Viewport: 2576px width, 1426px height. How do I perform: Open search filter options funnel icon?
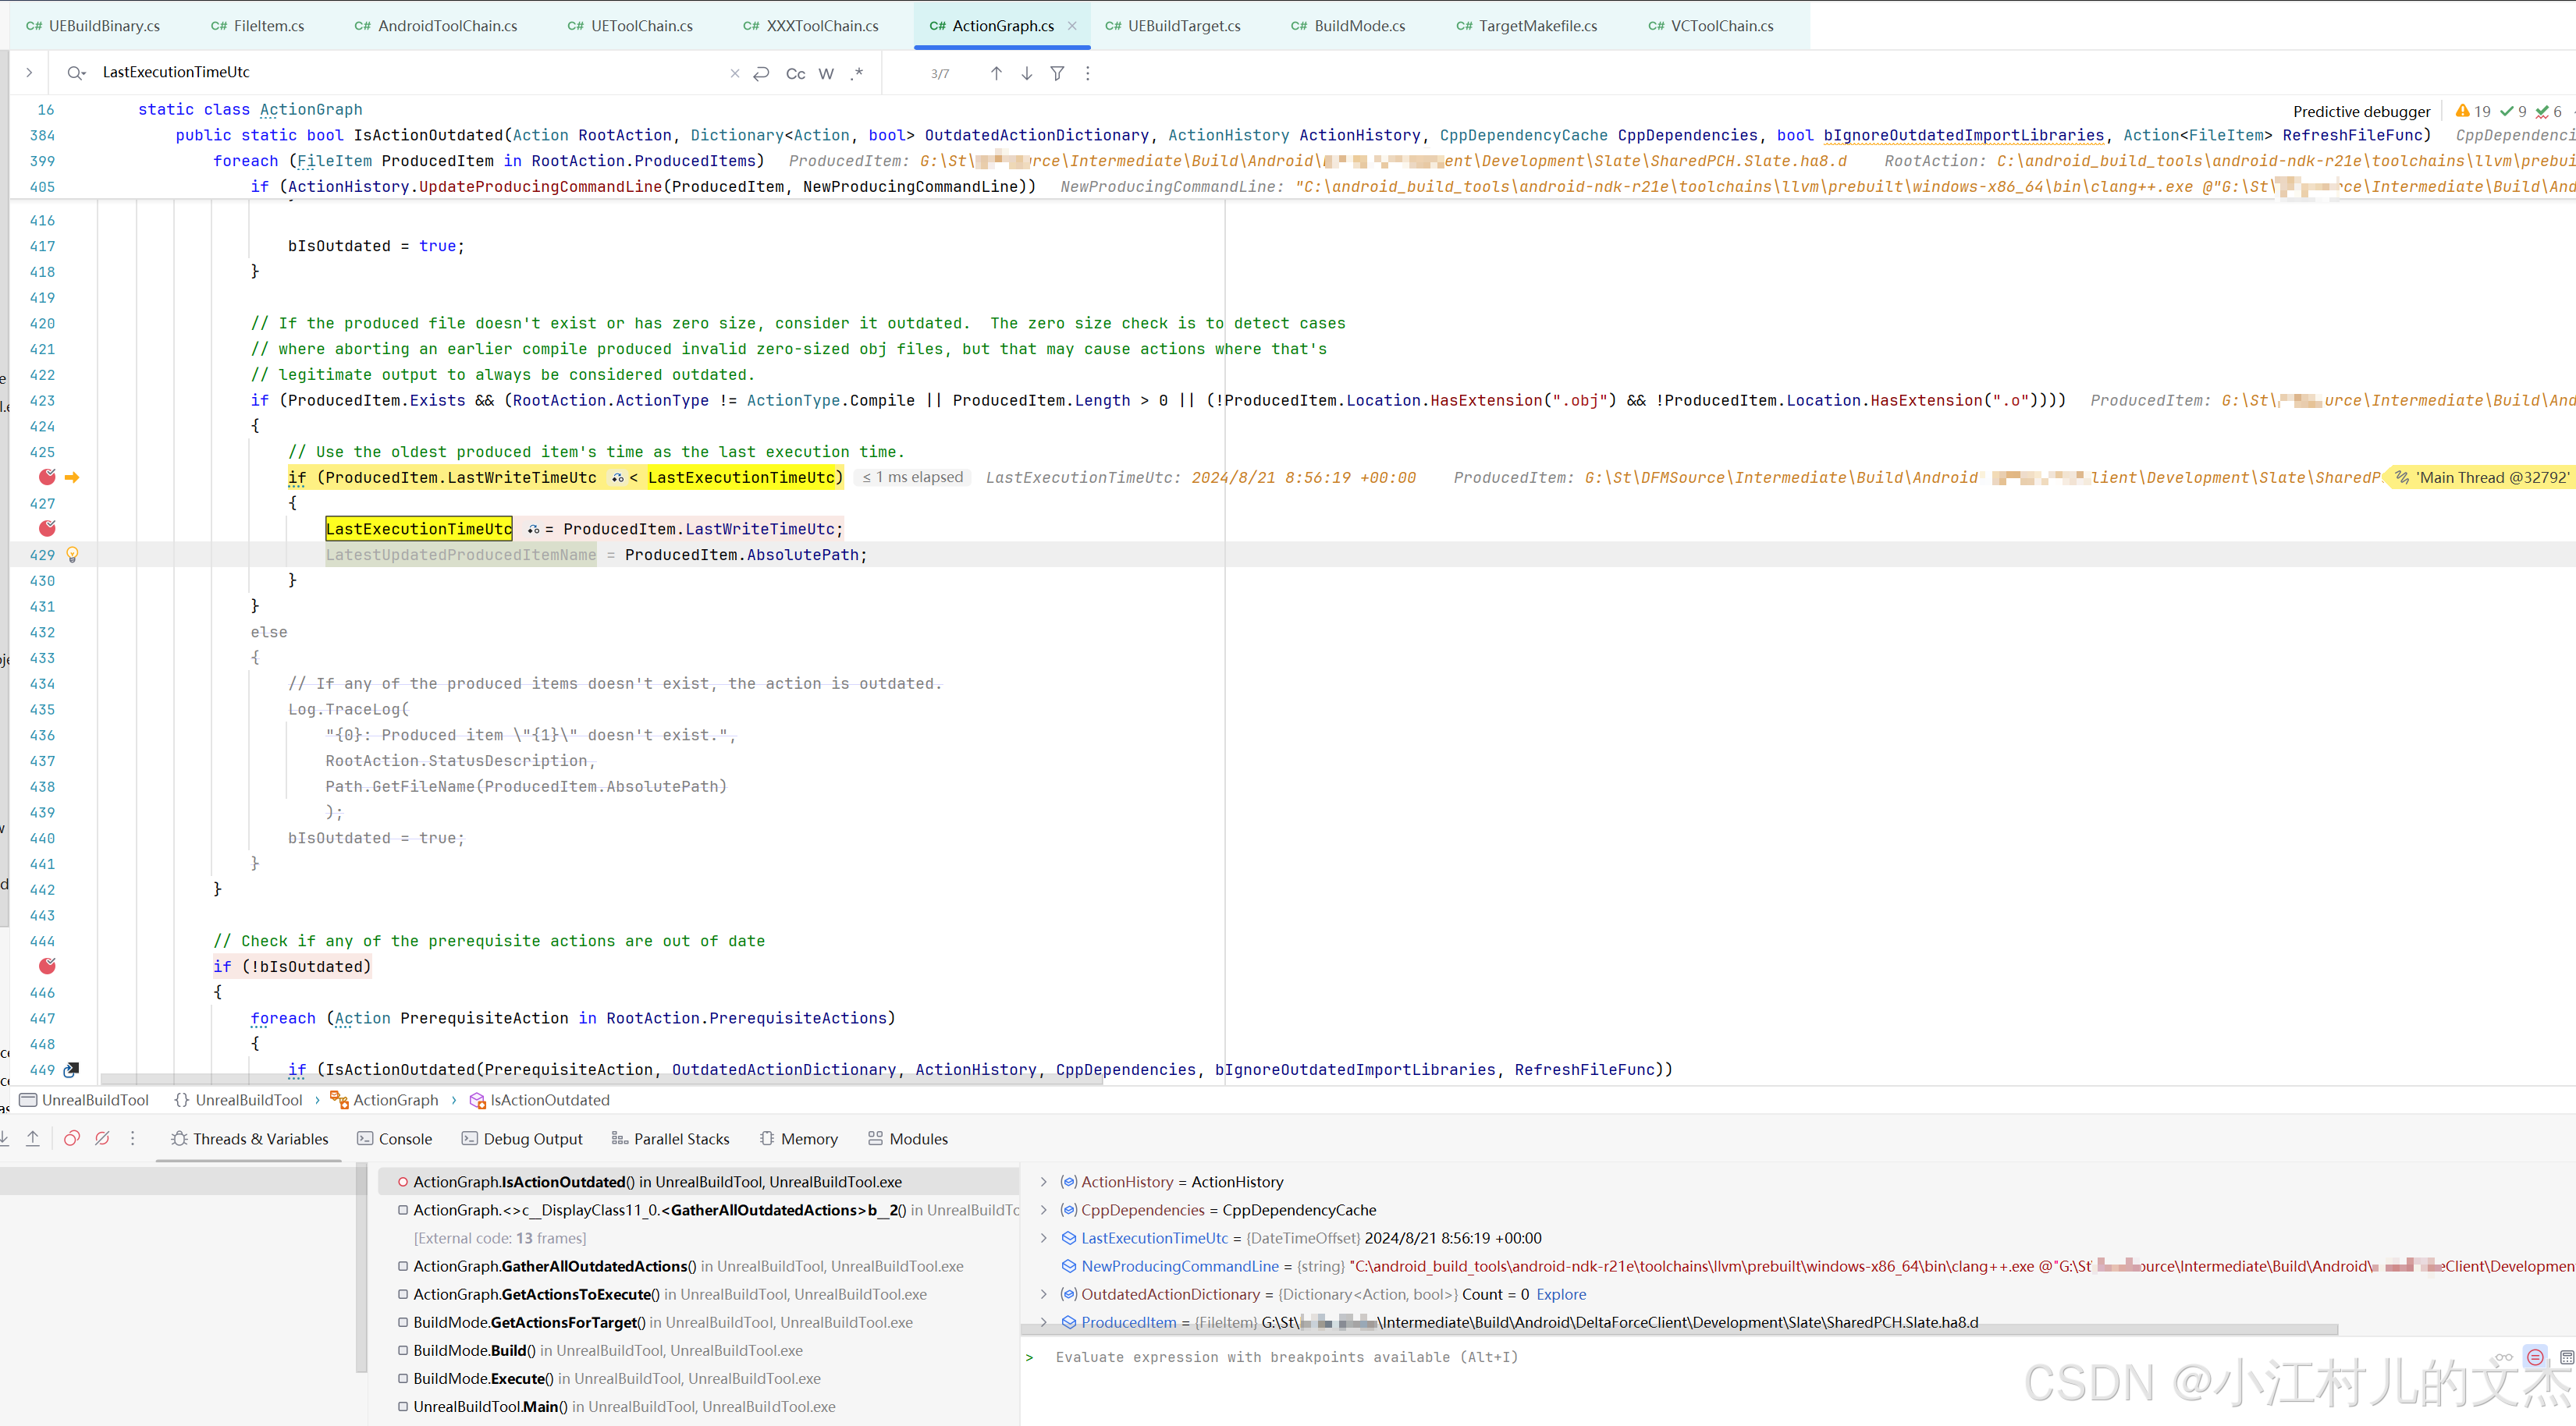[x=1057, y=73]
